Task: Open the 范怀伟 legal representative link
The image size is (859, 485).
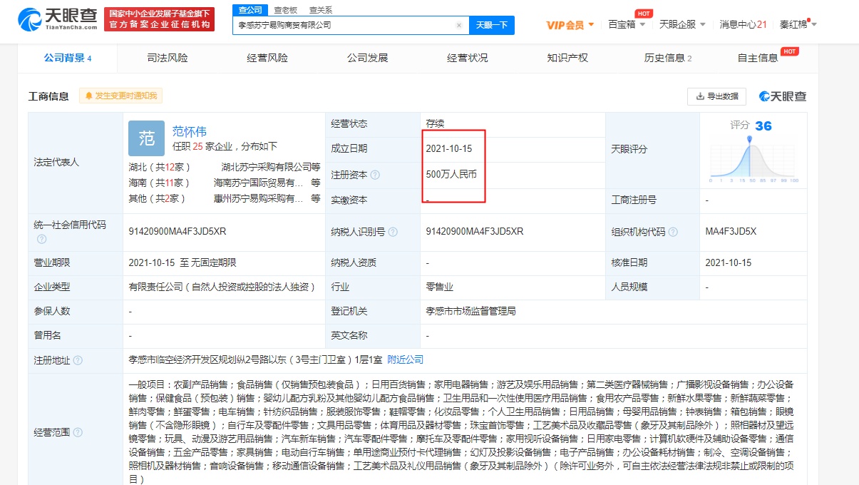Action: coord(190,131)
